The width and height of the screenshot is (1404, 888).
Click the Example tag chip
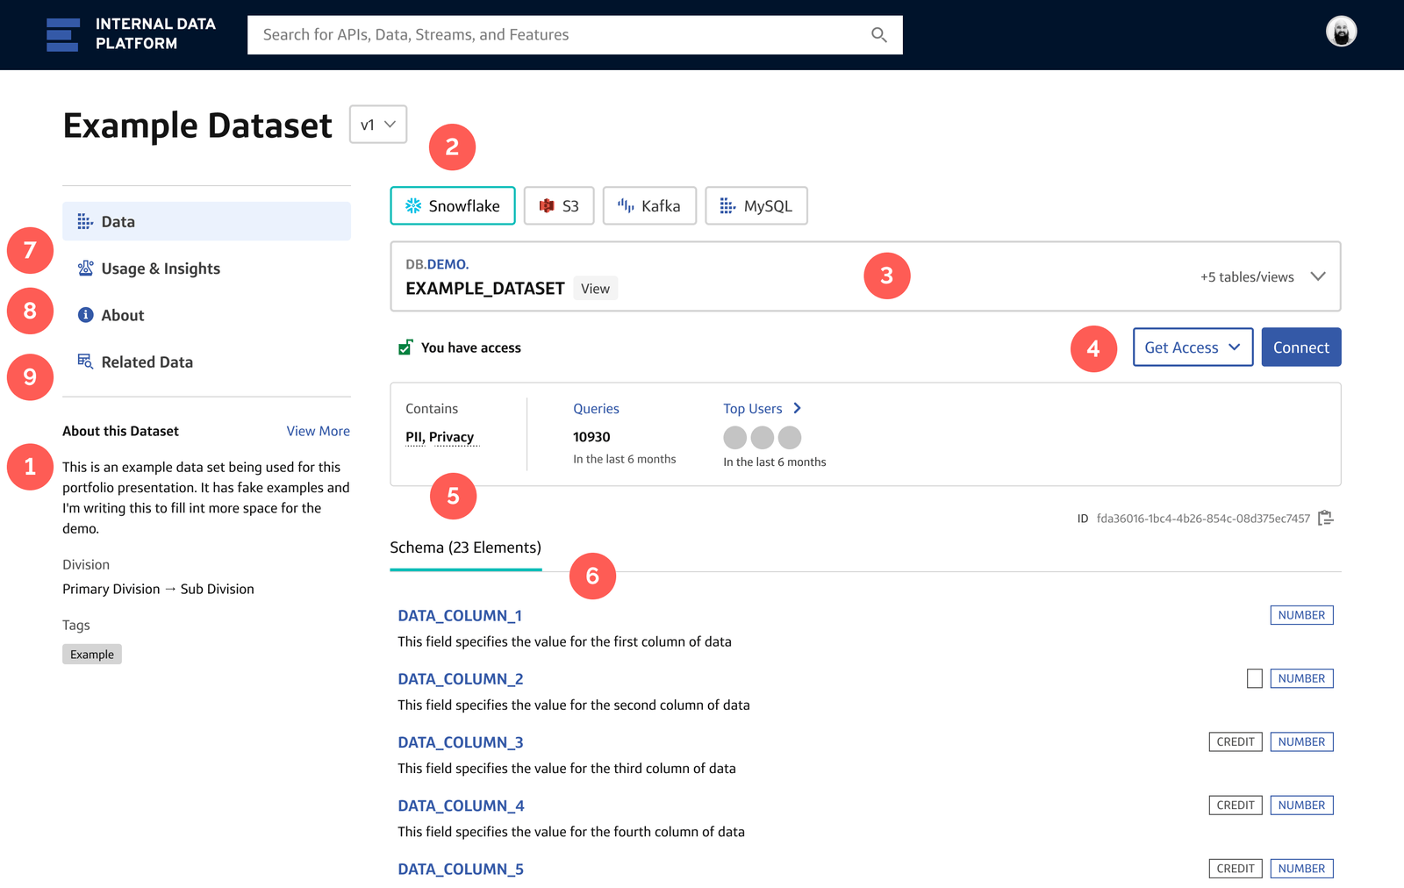coord(92,654)
